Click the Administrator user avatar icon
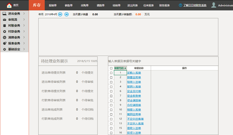233x135 pixels. tap(214, 5)
